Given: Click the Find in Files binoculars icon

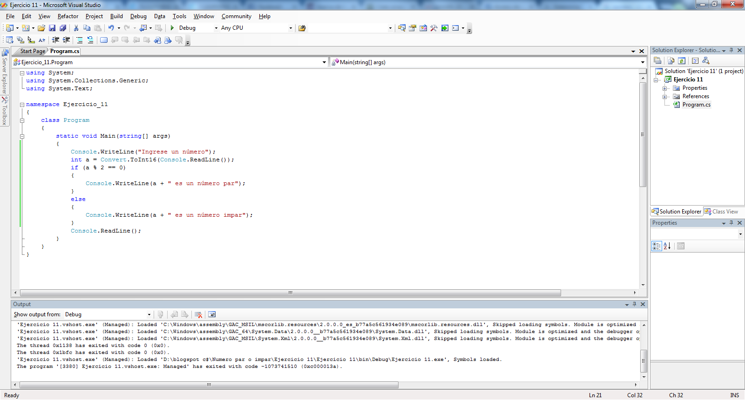Looking at the screenshot, I should [x=302, y=28].
